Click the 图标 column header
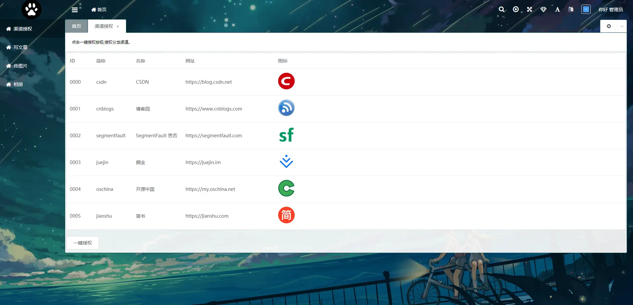Viewport: 633px width, 305px height. [283, 61]
